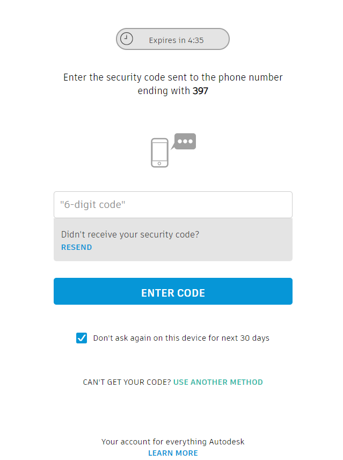Click the "Enter the security code" instruction heading
The image size is (343, 460).
tap(173, 77)
